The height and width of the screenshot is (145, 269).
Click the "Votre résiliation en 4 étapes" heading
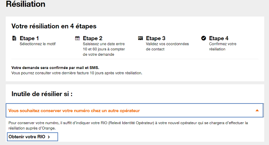pos(54,26)
